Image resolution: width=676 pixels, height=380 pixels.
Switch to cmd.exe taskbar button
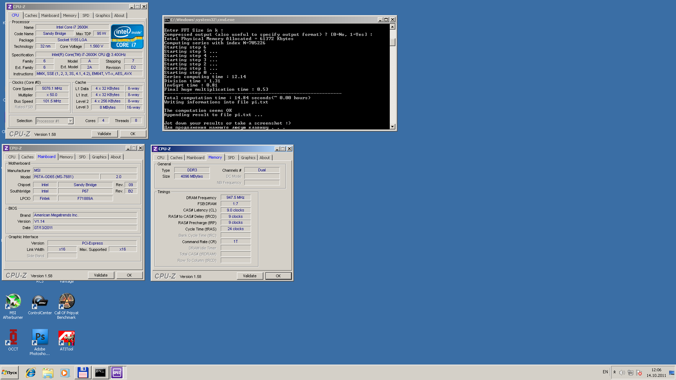pyautogui.click(x=100, y=373)
